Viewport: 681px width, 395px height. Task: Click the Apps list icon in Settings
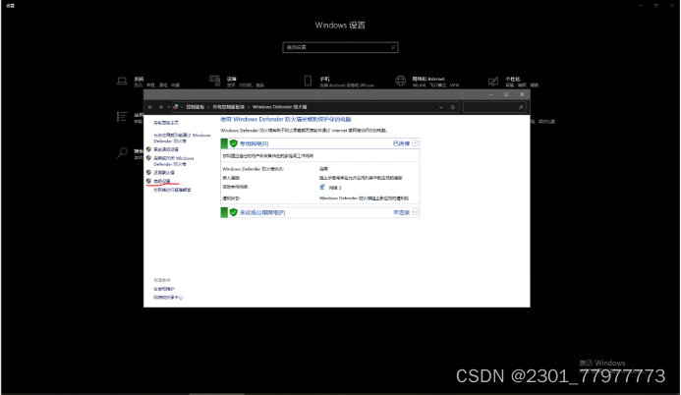(x=122, y=116)
